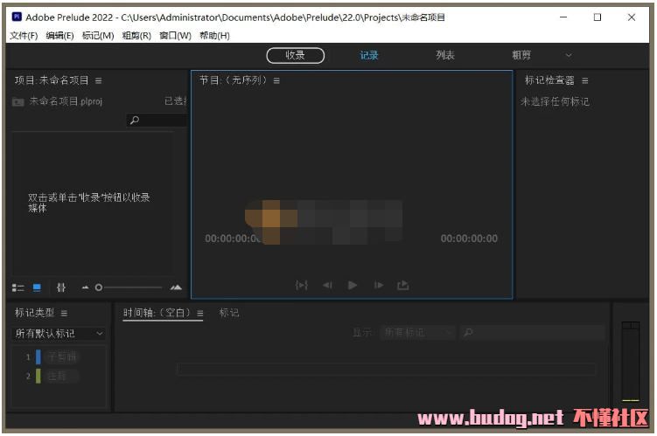Click the project search field
Screen dimensions: 657x436
coord(157,121)
